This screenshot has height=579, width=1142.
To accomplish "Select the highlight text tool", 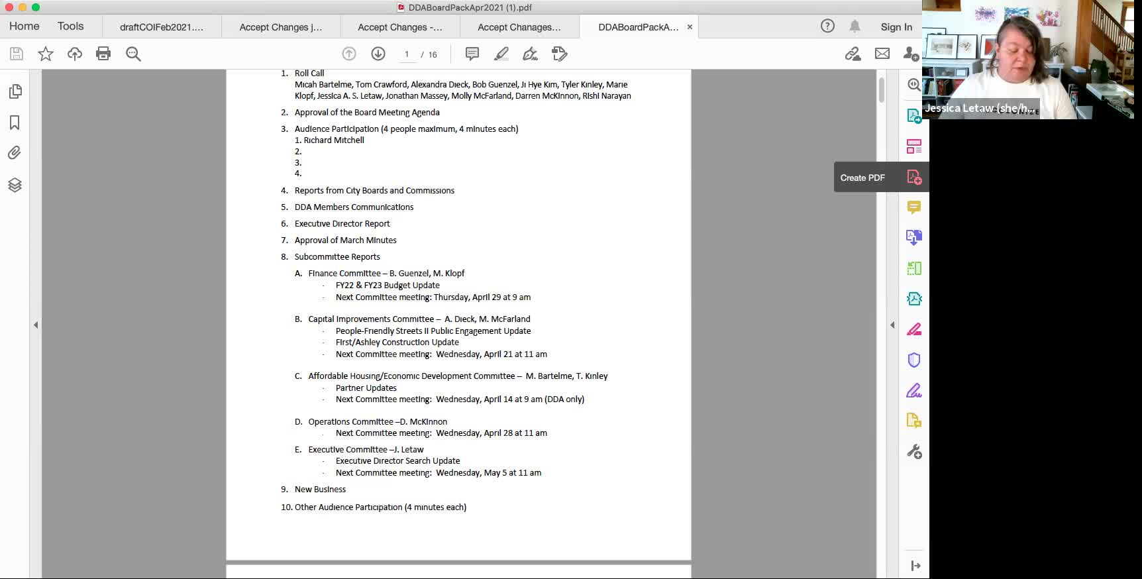I will point(501,54).
